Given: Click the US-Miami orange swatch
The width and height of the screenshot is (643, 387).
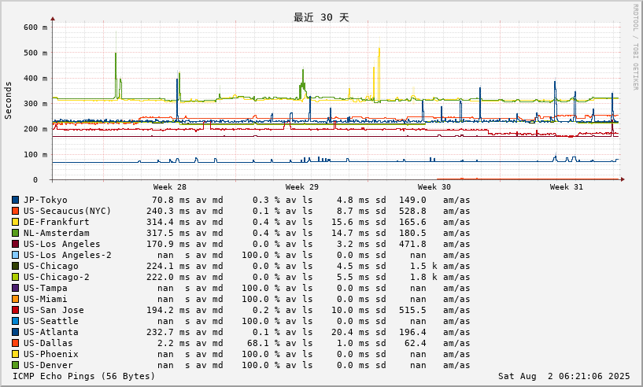Looking at the screenshot, I should coord(15,299).
